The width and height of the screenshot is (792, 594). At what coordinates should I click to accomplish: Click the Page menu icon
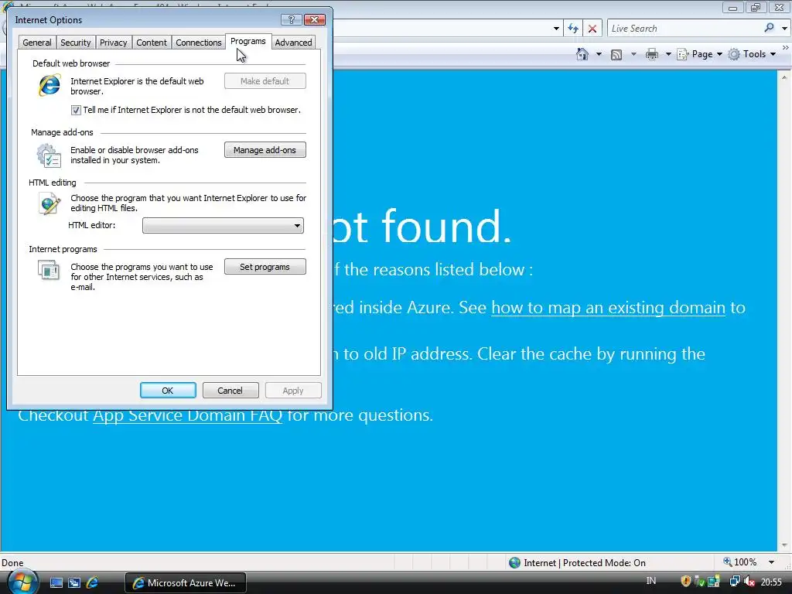(682, 54)
